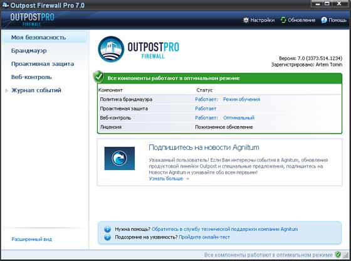
Task: Go to Проактивная защита sidebar item
Action: click(43, 64)
